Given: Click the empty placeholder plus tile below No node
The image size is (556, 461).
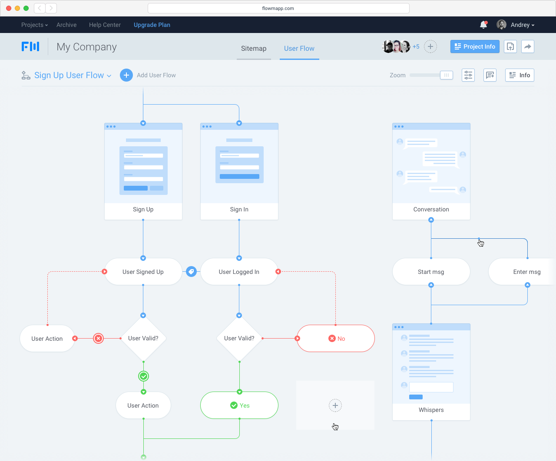Looking at the screenshot, I should (335, 405).
